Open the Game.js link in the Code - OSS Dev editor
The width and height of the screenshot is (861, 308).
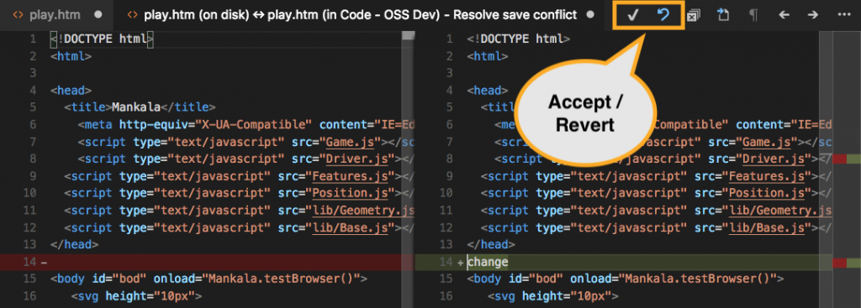[767, 142]
